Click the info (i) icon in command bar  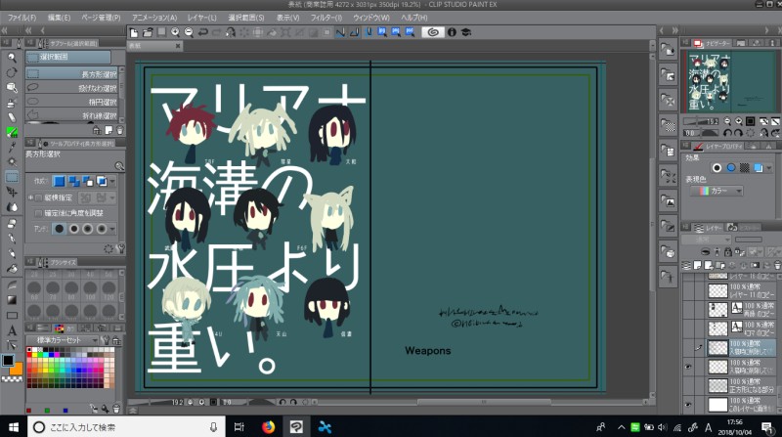click(x=452, y=32)
